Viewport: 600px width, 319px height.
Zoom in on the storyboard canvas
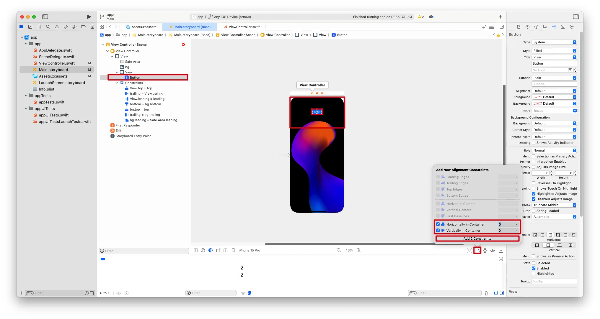359,250
